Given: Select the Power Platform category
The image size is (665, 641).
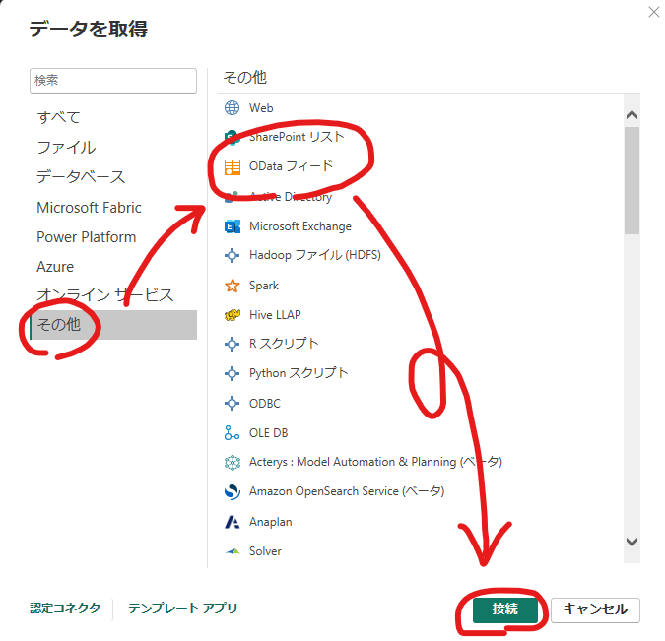Looking at the screenshot, I should coord(86,237).
